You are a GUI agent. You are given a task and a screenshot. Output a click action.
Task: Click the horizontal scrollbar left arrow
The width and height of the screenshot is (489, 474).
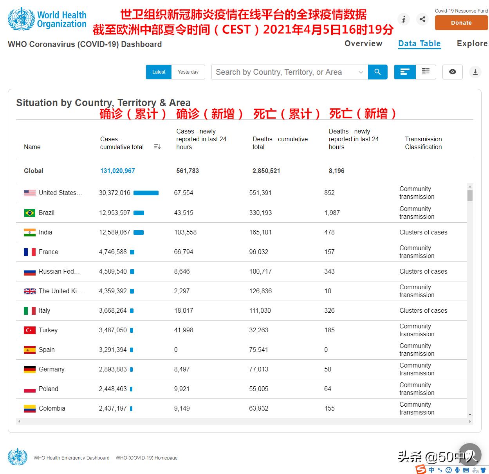[x=19, y=422]
